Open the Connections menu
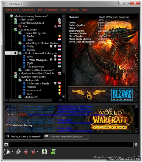Image resolution: width=142 pixels, height=162 pixels. point(12,10)
